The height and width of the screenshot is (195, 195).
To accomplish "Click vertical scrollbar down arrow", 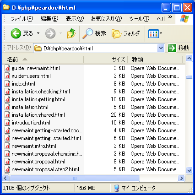I will click(189, 170).
